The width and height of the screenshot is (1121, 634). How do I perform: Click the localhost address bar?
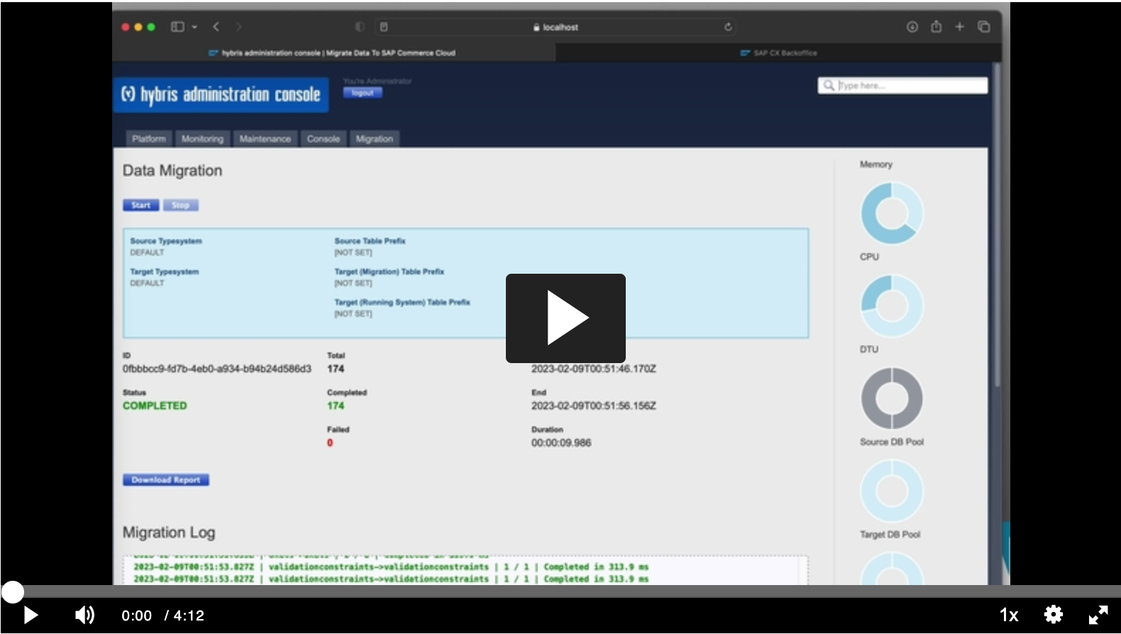(x=556, y=27)
